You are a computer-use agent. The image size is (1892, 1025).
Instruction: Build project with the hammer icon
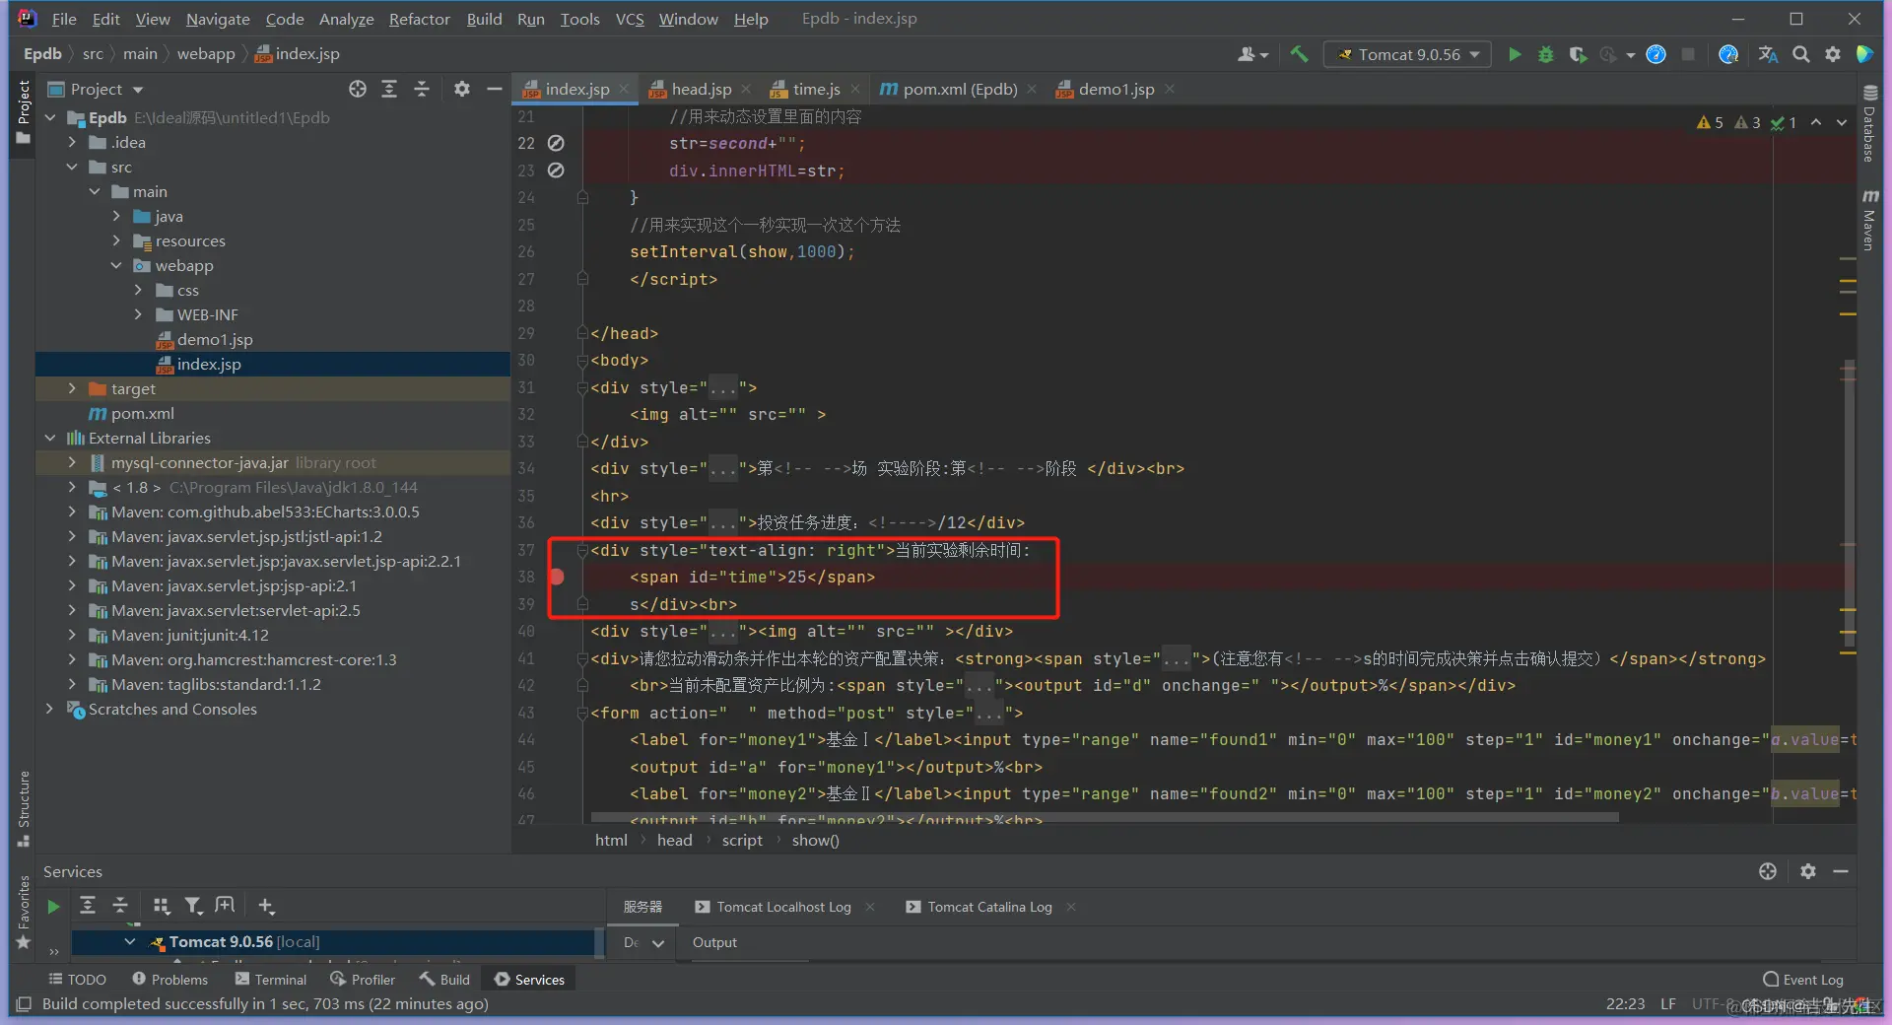[x=1299, y=54]
